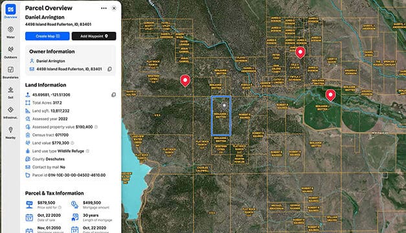
Task: Click the Contact by mail icon
Action: [x=28, y=167]
